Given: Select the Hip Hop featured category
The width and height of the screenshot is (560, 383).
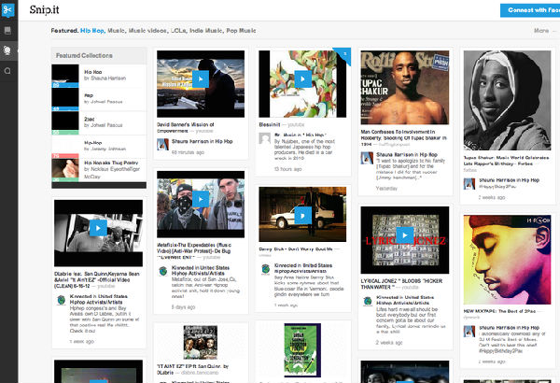Looking at the screenshot, I should [91, 31].
